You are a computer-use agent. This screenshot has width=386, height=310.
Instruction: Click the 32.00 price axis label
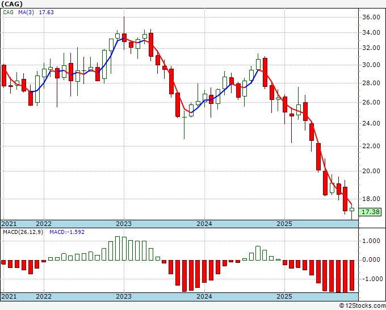(371, 48)
